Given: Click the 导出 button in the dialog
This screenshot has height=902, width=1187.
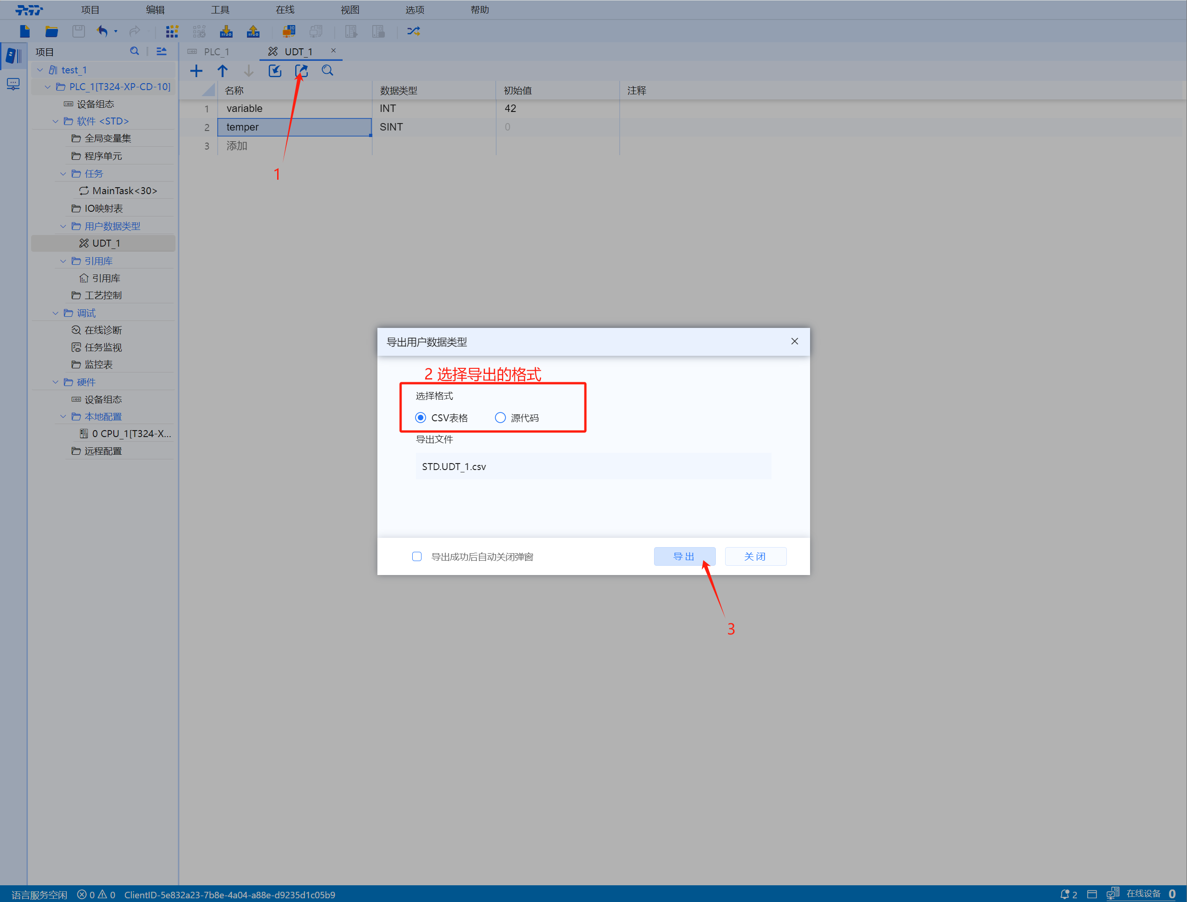Looking at the screenshot, I should tap(684, 556).
